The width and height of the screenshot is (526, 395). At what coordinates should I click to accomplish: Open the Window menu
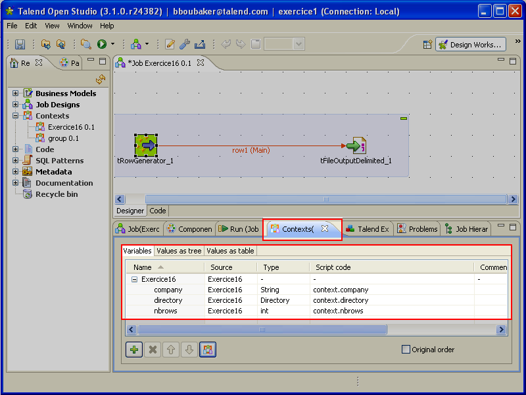pos(80,26)
